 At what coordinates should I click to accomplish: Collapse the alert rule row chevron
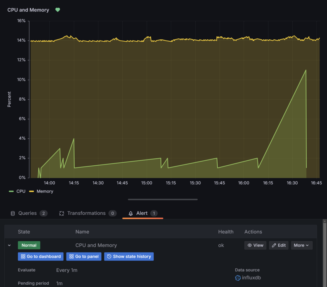pyautogui.click(x=10, y=245)
